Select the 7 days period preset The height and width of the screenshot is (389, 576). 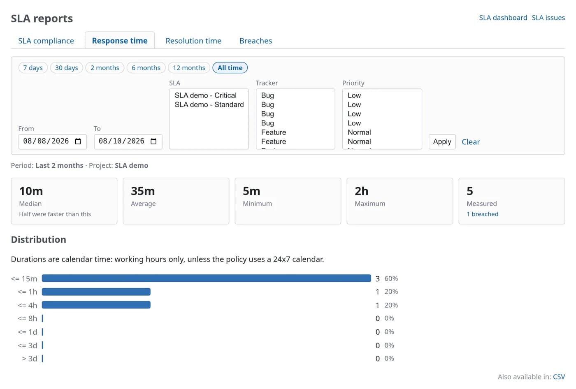pos(33,68)
